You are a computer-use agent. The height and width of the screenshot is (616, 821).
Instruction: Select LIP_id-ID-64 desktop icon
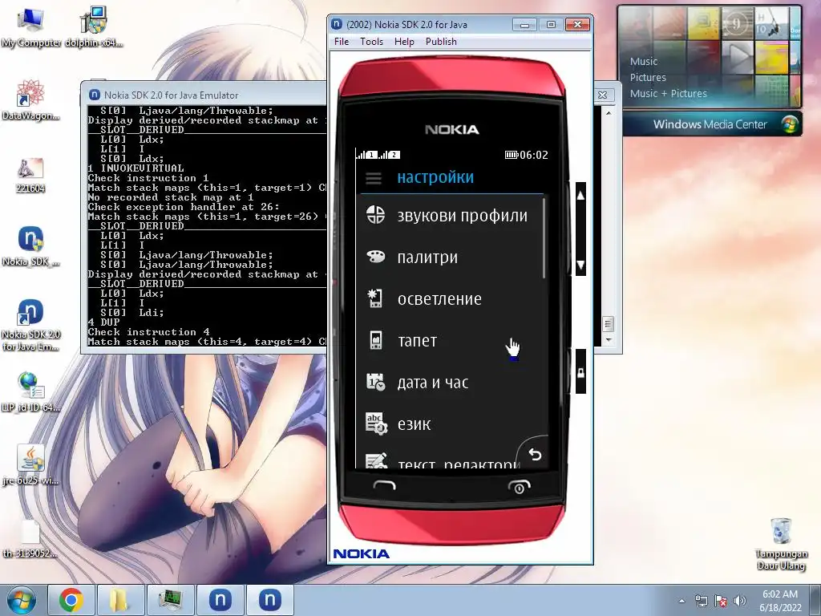coord(30,391)
